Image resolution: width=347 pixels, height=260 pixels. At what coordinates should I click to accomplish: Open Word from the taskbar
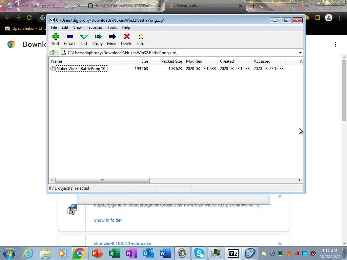click(165, 253)
